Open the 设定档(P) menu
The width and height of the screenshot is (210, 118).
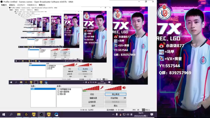21,5
